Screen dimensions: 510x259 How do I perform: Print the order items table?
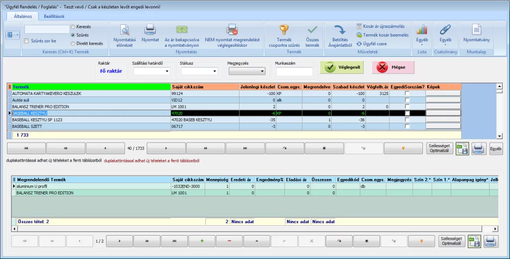[x=490, y=241]
